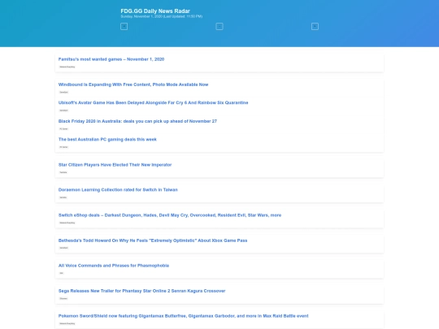Click source tag under Windbound headline
This screenshot has height=329, width=439.
point(64,92)
